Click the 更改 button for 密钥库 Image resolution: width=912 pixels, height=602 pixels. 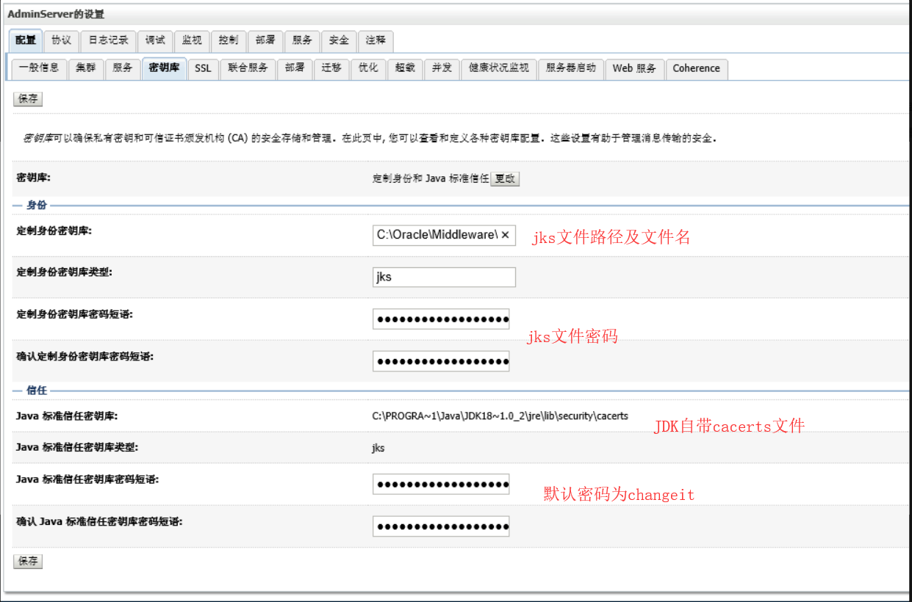pos(505,178)
